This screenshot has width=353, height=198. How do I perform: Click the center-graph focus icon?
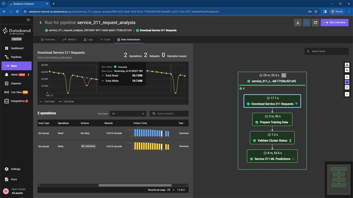[x=347, y=87]
